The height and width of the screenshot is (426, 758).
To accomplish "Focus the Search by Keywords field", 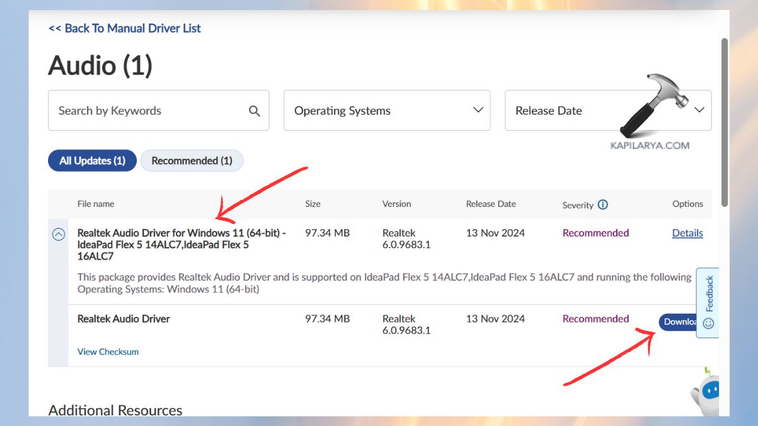I will (x=148, y=111).
